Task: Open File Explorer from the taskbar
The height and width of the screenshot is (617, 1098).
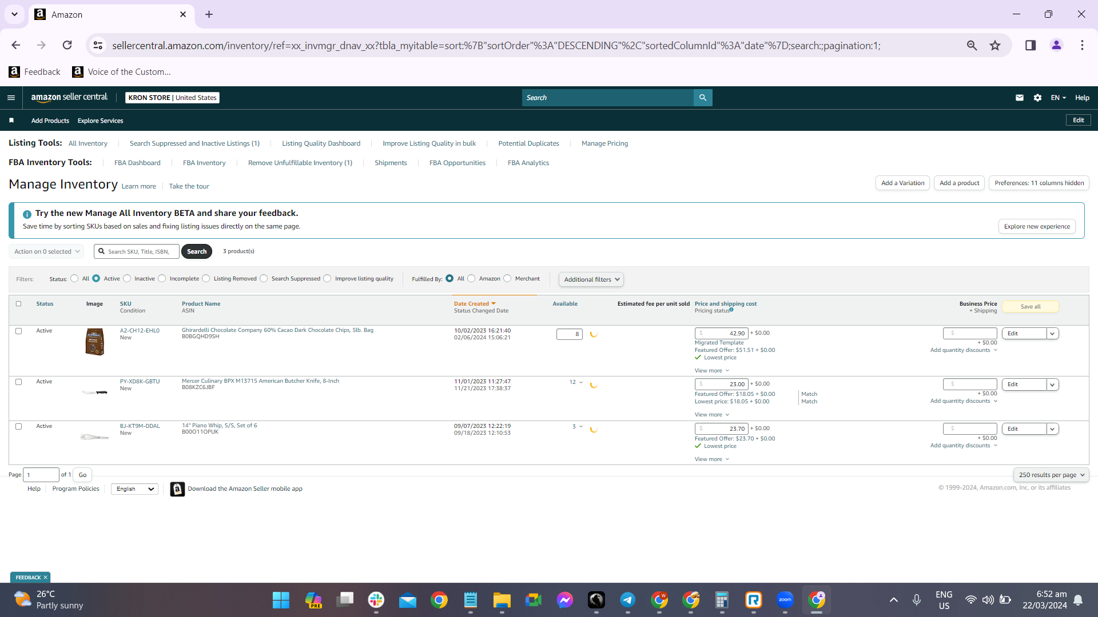Action: click(502, 600)
